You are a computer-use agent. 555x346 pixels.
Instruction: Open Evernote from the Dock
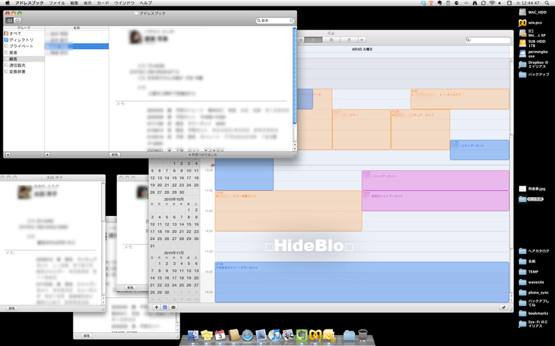pos(302,334)
